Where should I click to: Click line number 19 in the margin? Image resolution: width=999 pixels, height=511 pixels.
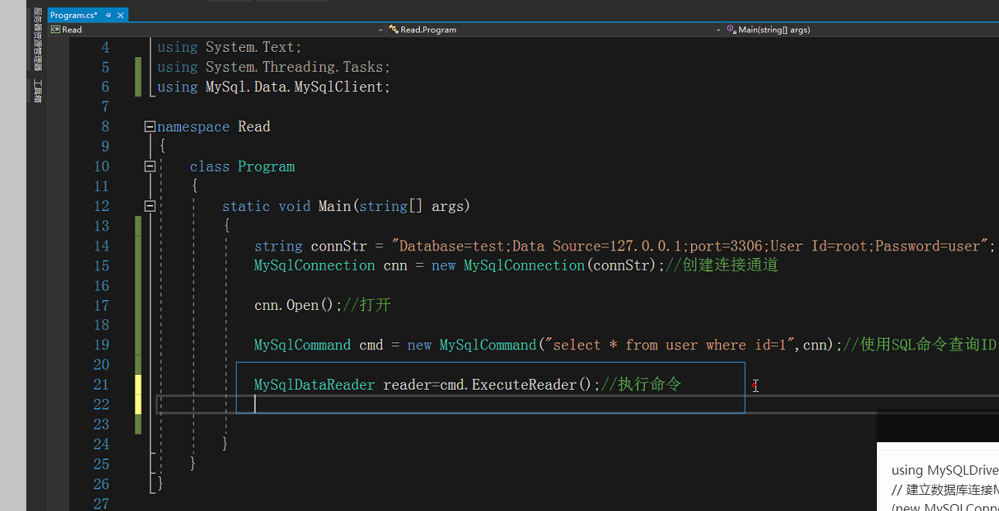[x=101, y=345]
